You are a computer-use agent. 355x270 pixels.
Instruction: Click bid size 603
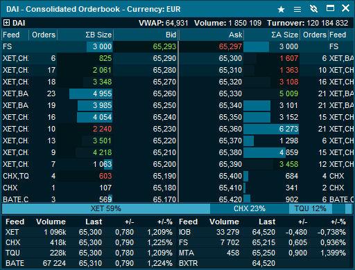[x=105, y=176]
